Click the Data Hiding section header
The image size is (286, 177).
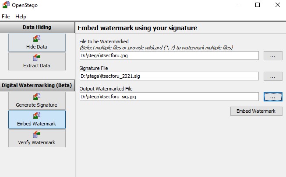point(37,27)
